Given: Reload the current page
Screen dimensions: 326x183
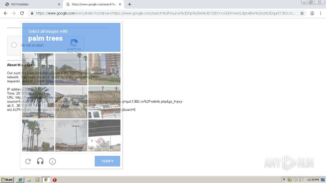Looking at the screenshot, I should 22,13.
